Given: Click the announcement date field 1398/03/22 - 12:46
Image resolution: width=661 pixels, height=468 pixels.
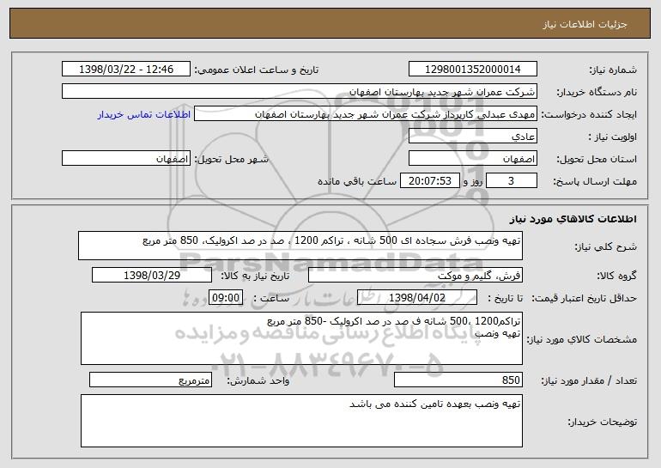Looking at the screenshot, I should 126,70.
